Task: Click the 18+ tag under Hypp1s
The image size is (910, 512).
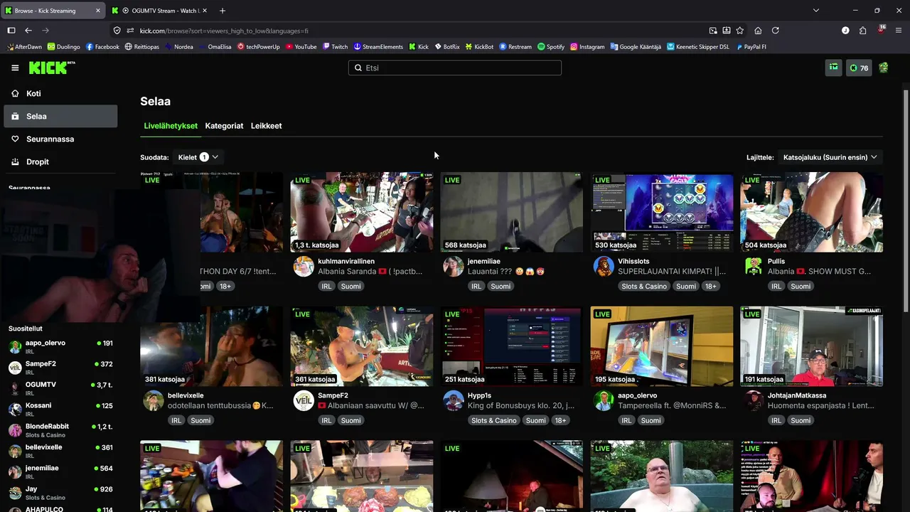Action: click(x=560, y=421)
